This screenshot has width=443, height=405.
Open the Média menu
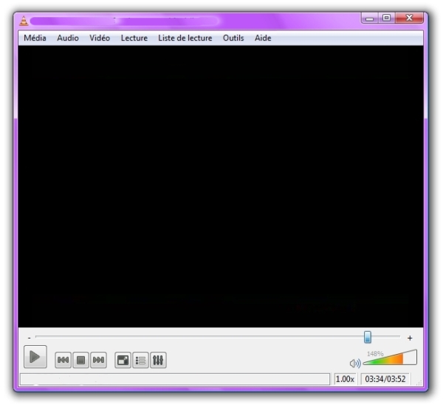click(x=35, y=38)
